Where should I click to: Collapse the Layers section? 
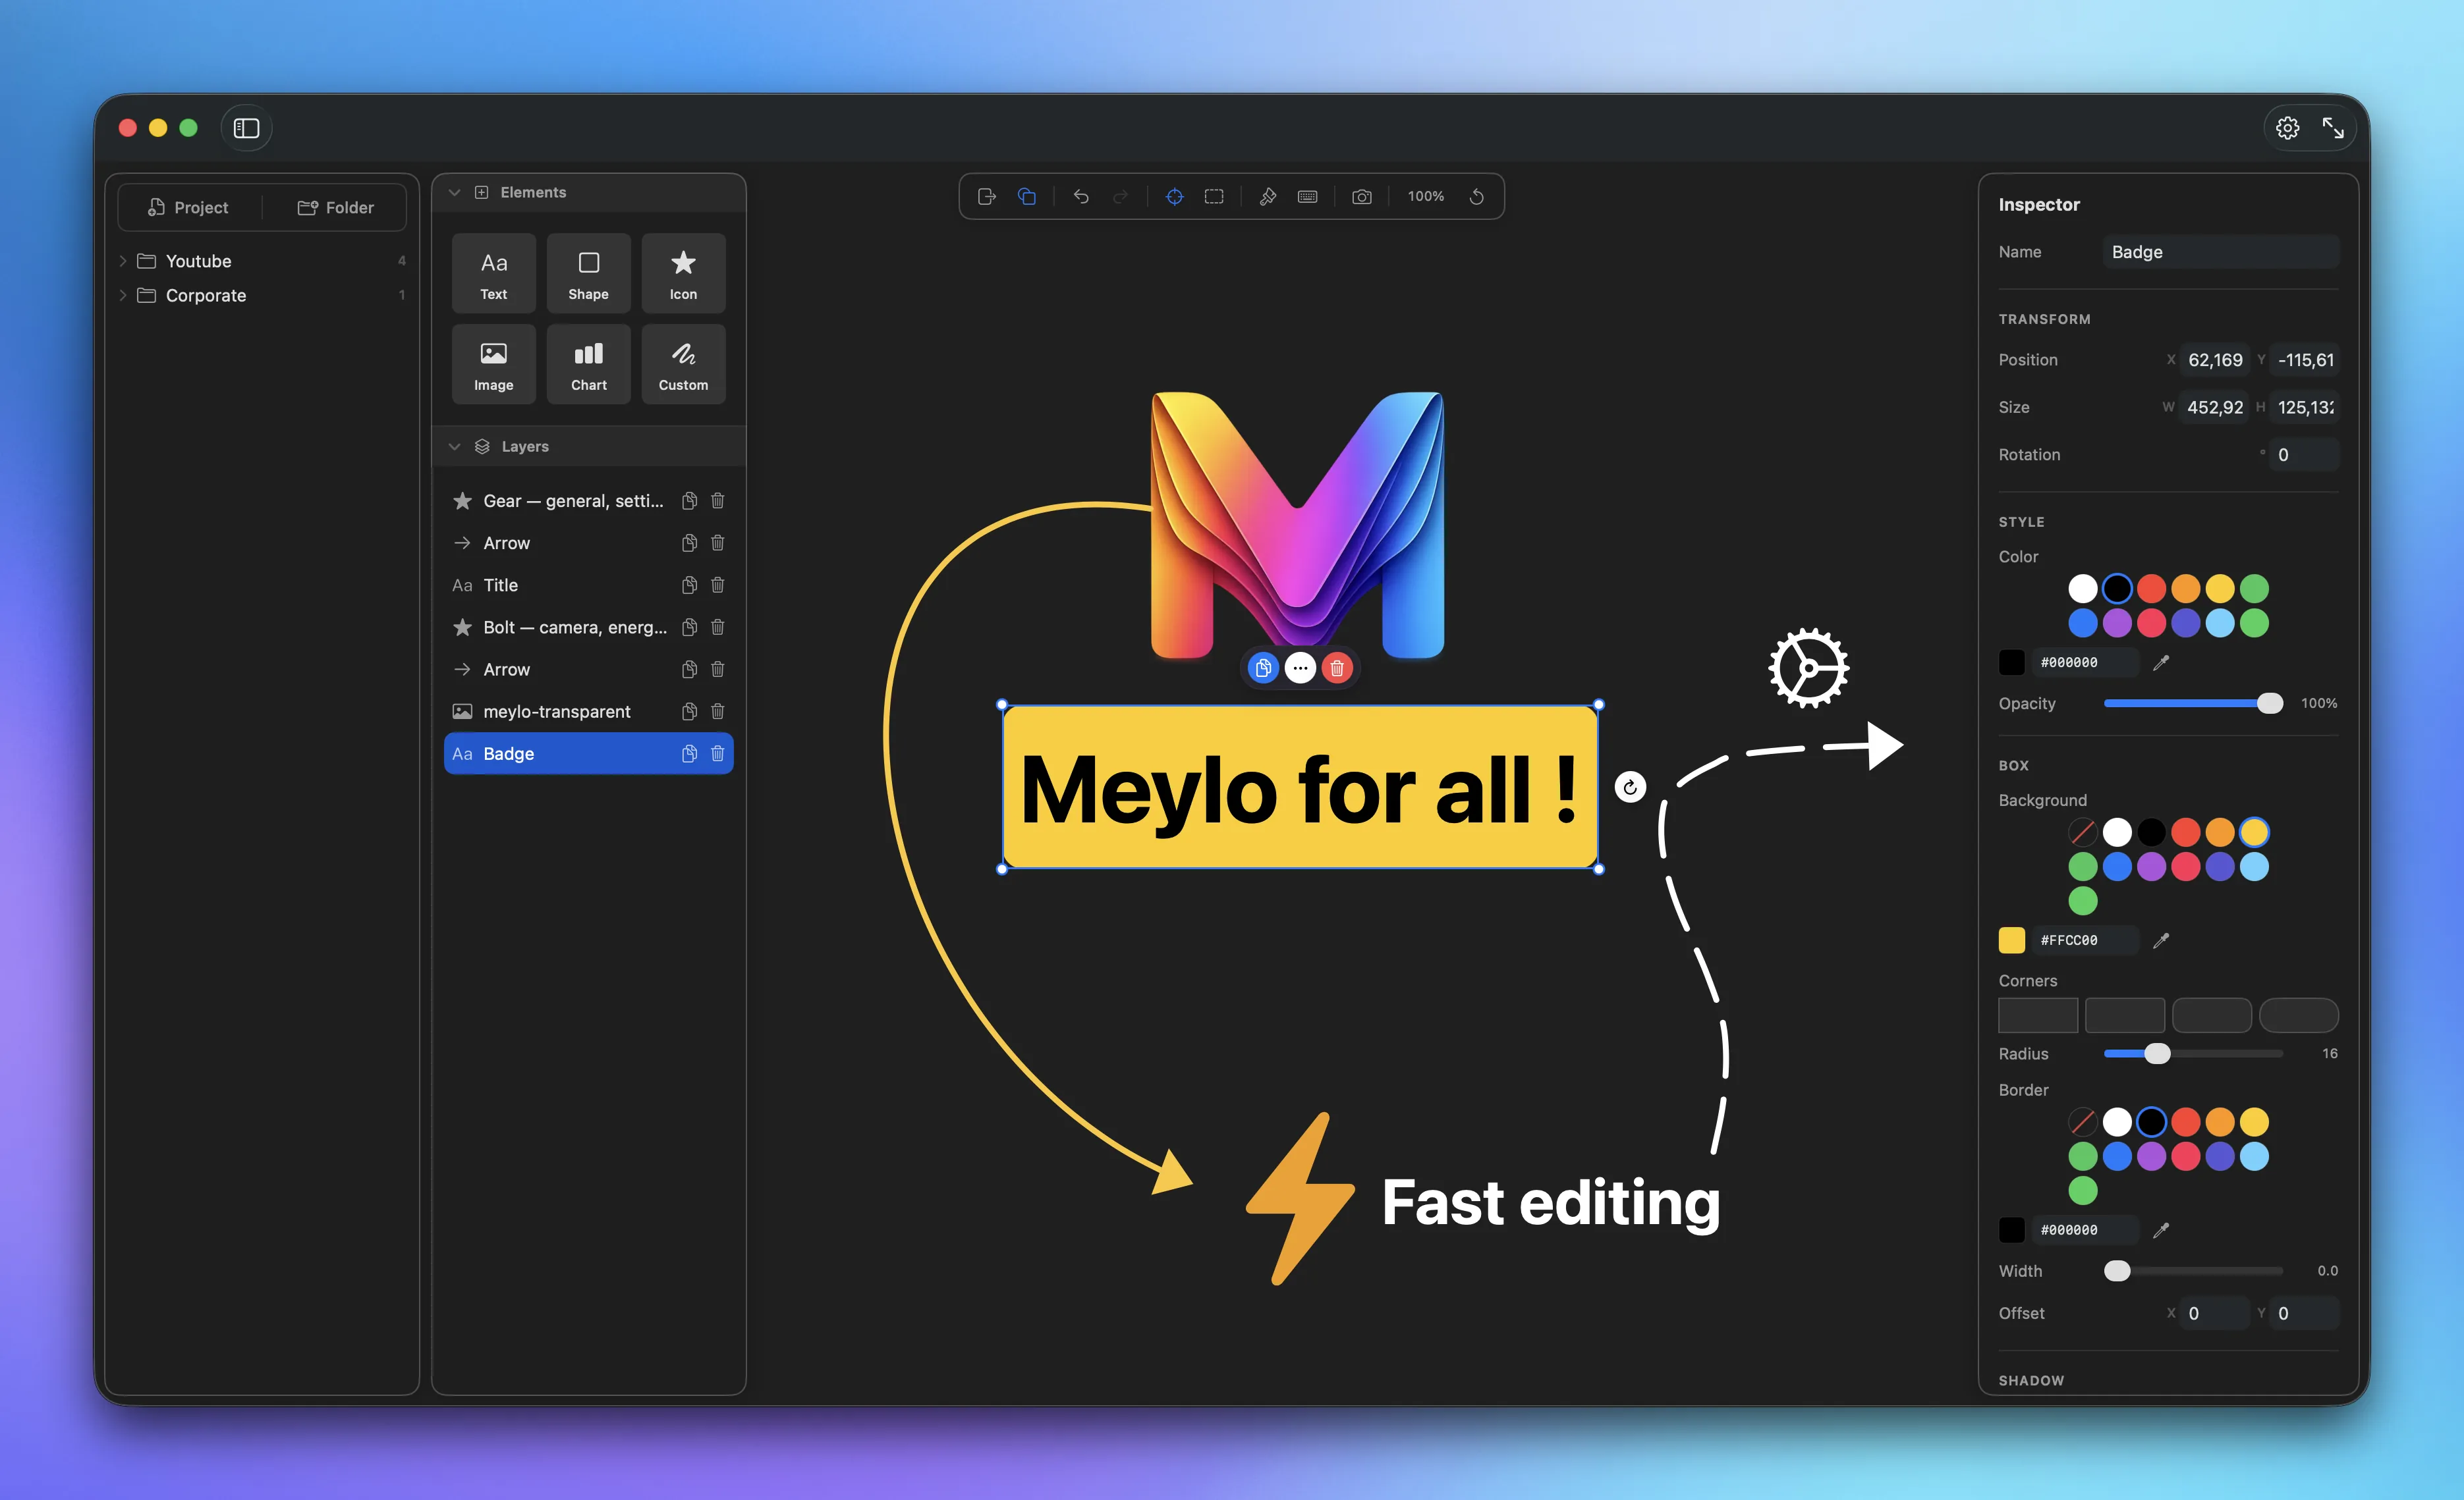pos(454,446)
